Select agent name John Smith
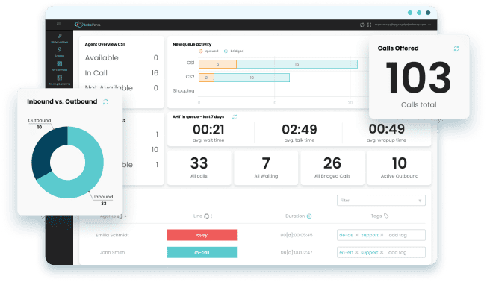487x282 pixels. [x=112, y=252]
